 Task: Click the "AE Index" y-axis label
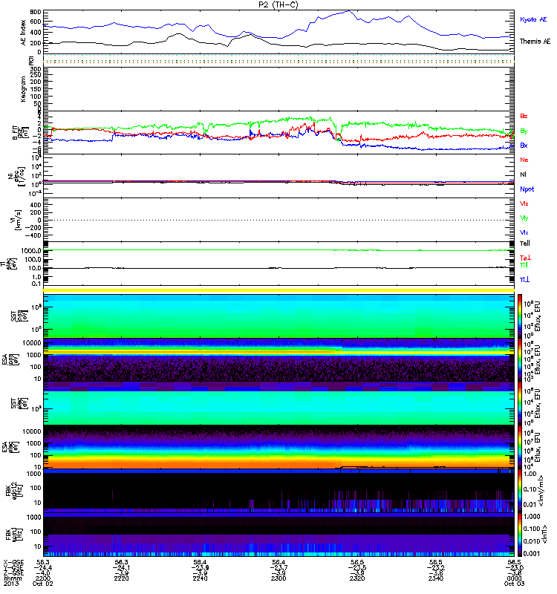(x=24, y=33)
